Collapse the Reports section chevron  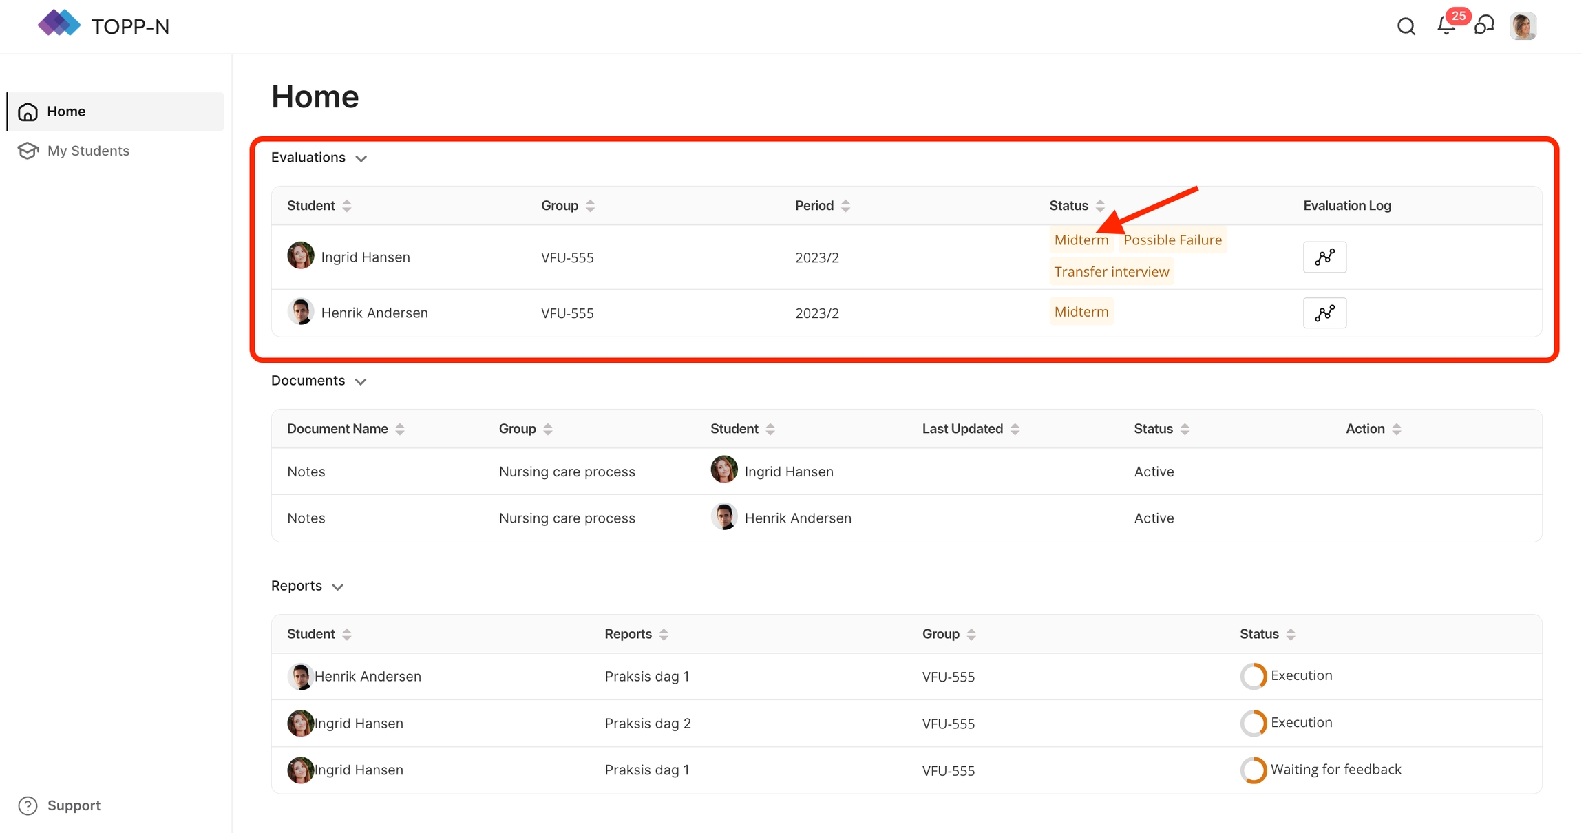tap(337, 587)
